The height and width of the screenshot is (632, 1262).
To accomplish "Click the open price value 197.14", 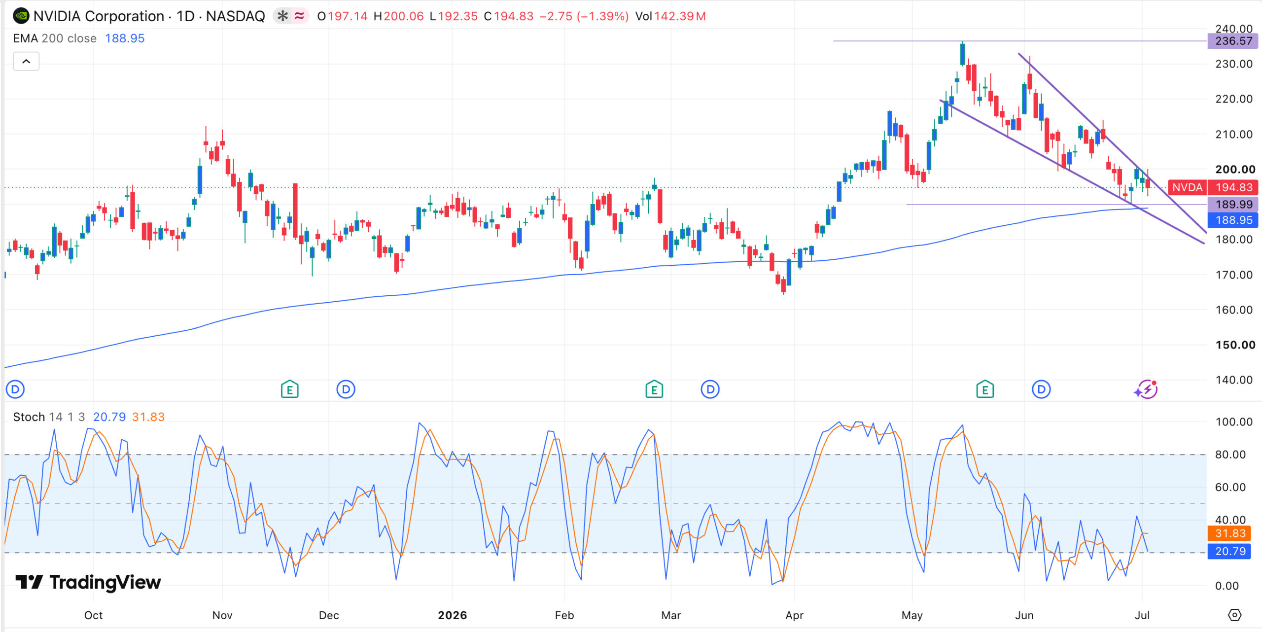I will (x=348, y=16).
